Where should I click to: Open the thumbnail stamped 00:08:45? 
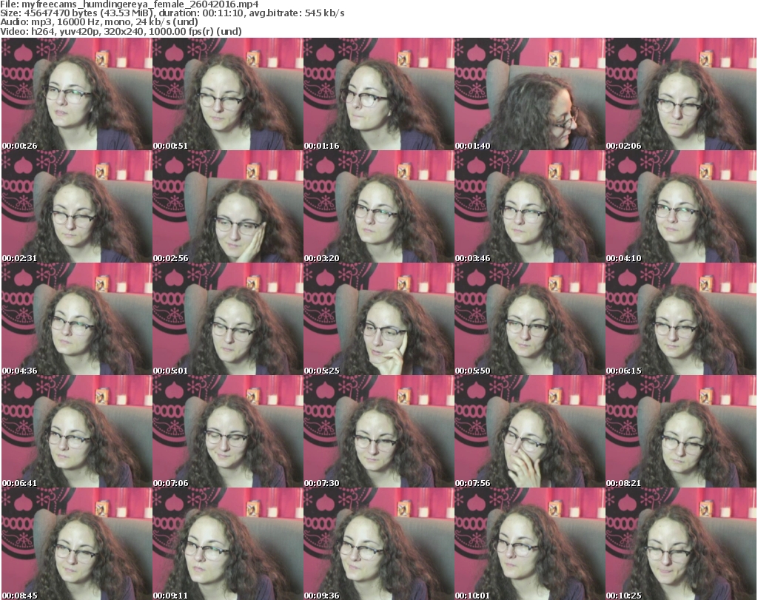[77, 544]
